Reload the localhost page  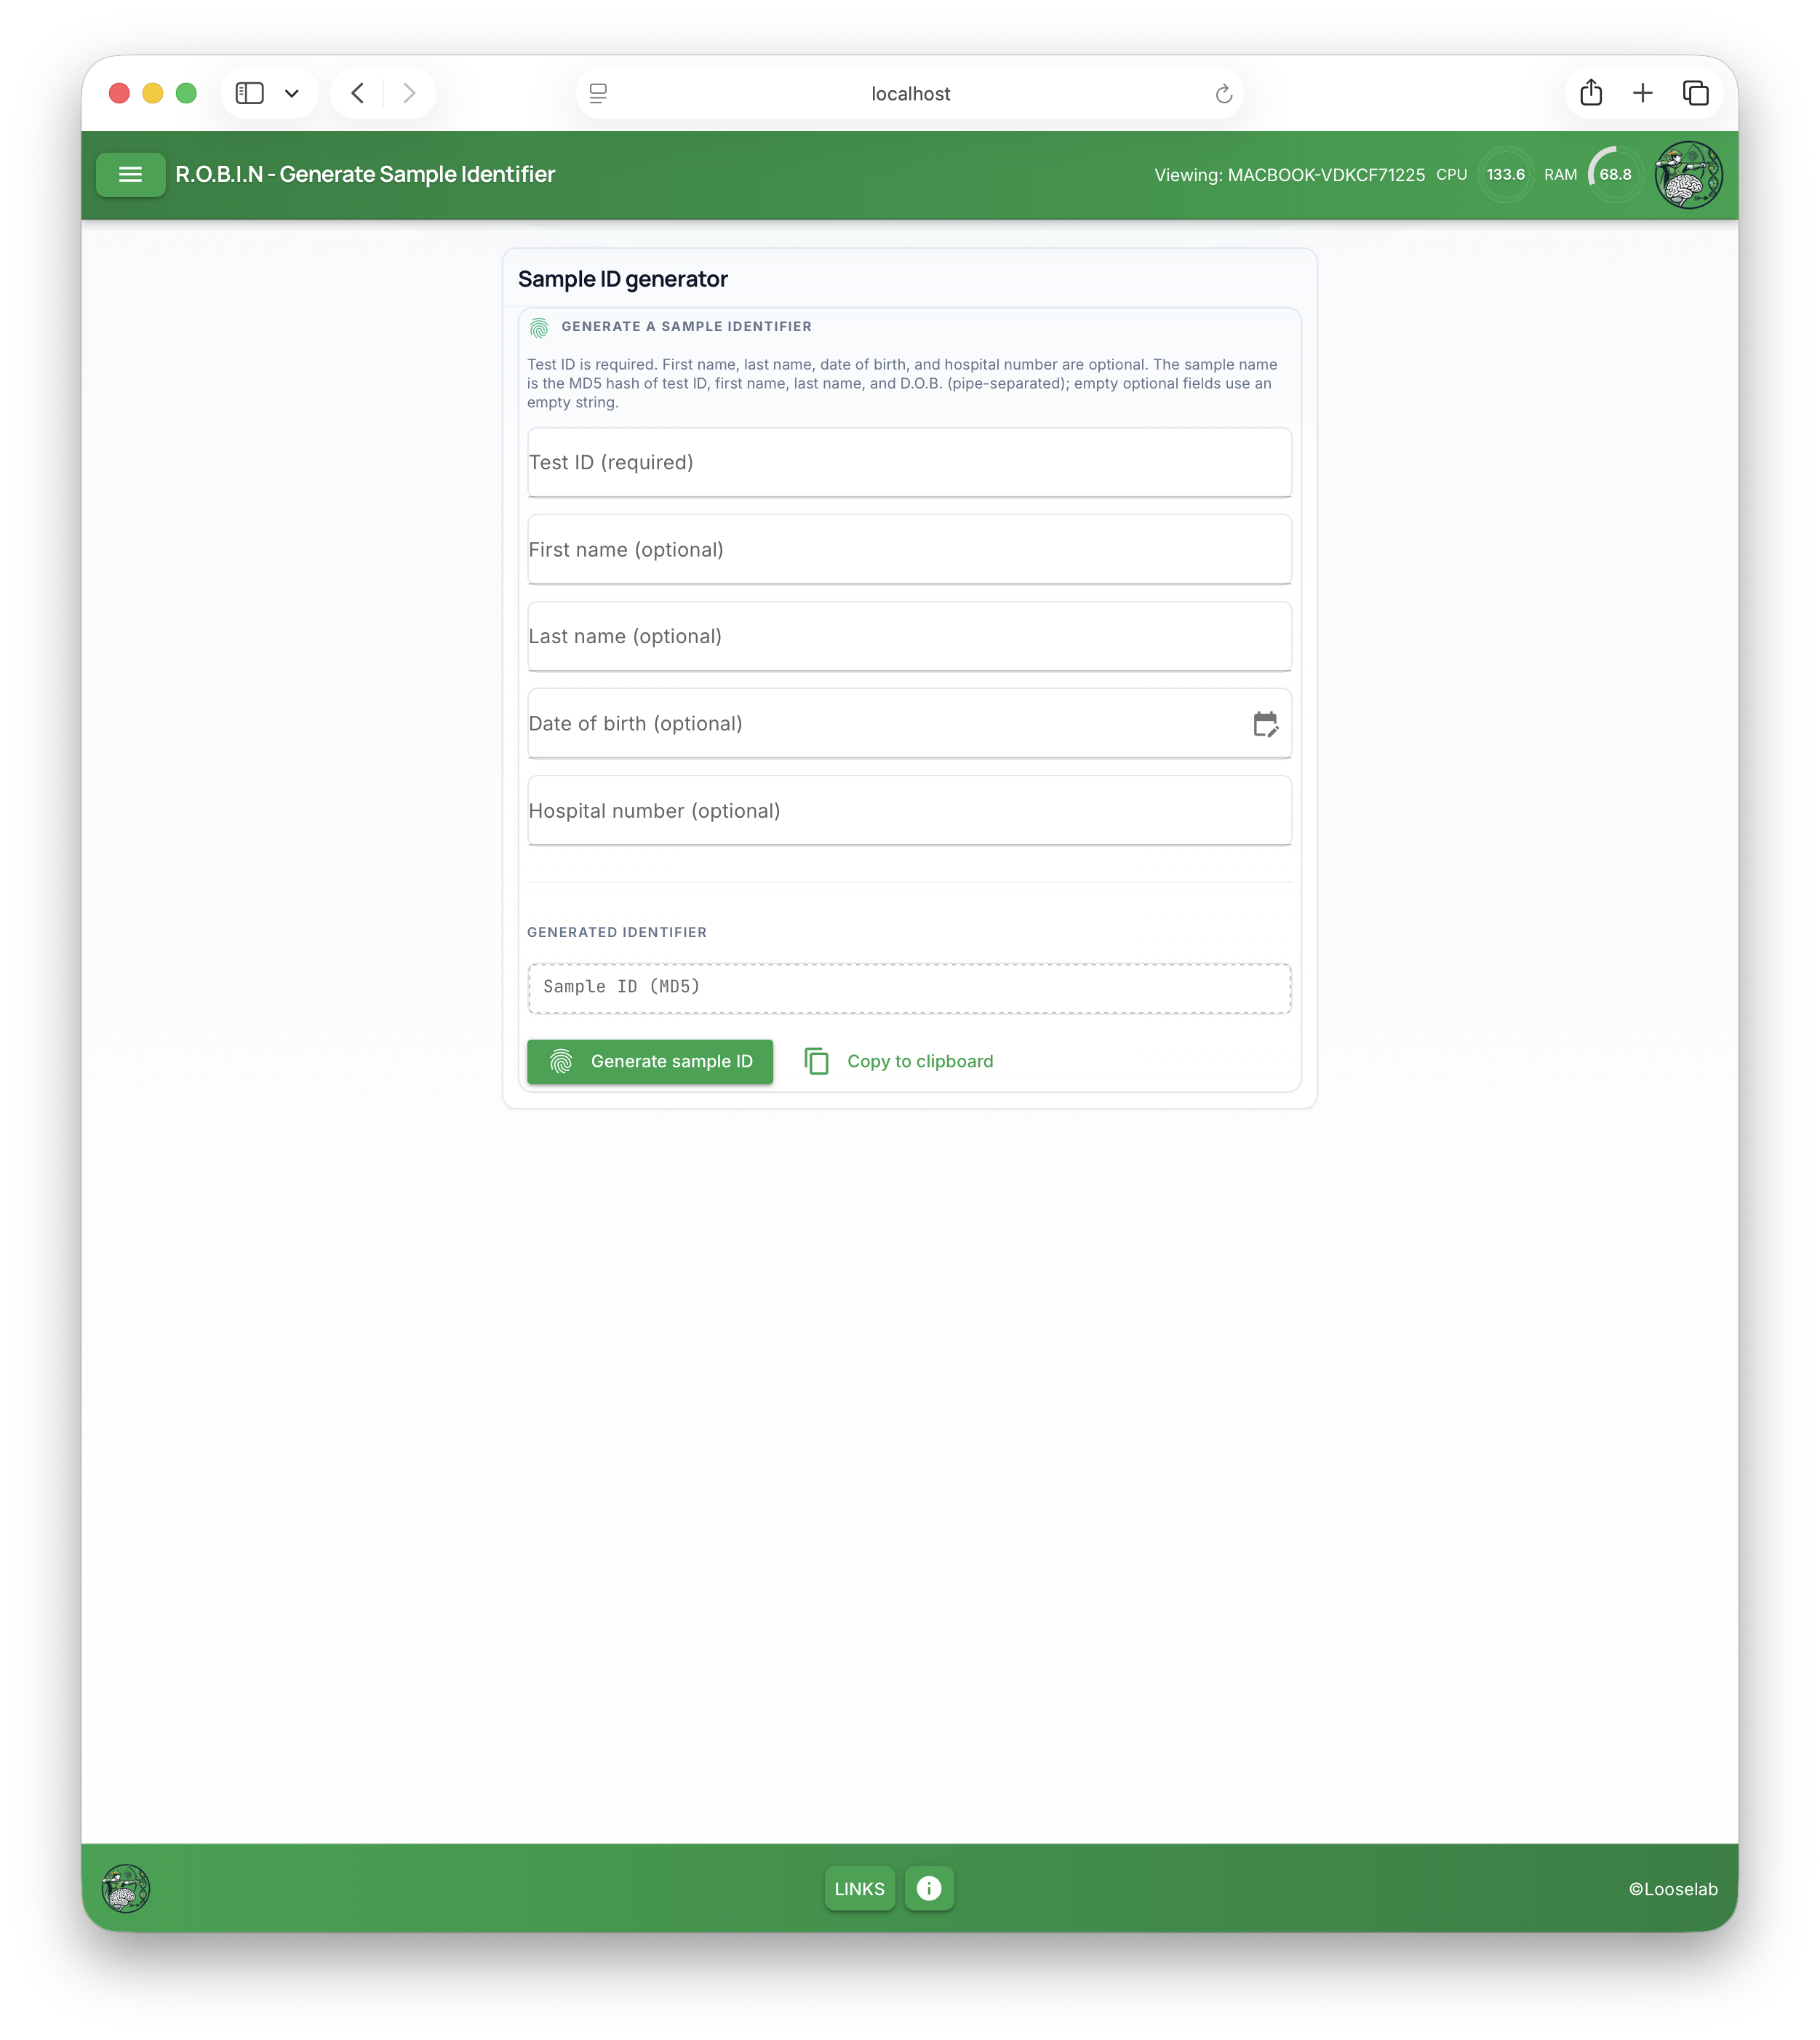click(1224, 93)
